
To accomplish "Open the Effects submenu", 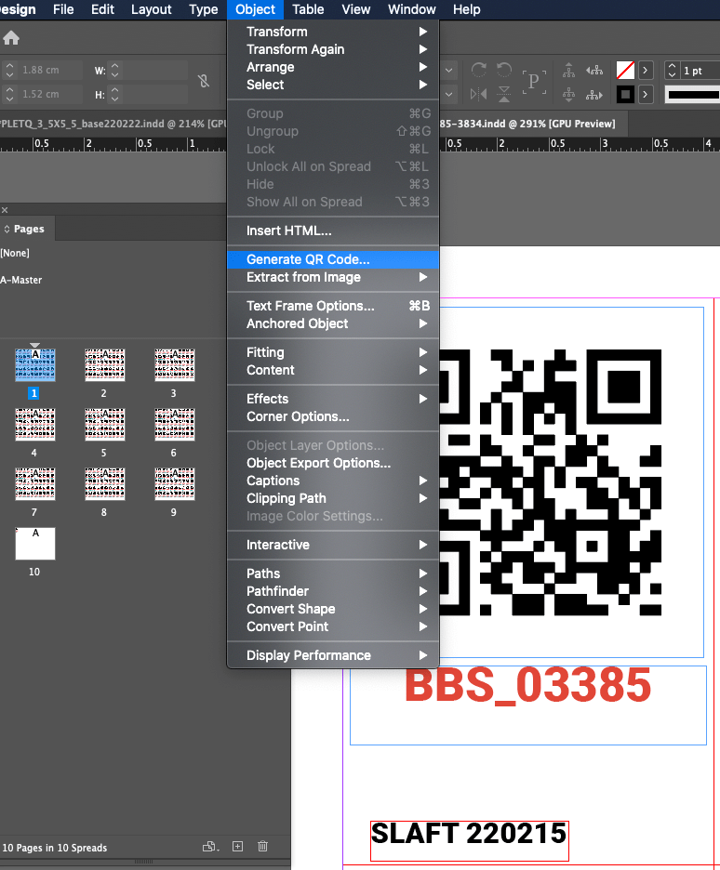I will click(x=333, y=399).
